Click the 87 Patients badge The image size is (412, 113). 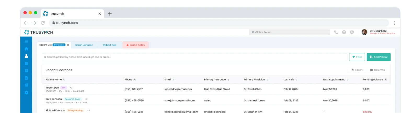coord(59,45)
